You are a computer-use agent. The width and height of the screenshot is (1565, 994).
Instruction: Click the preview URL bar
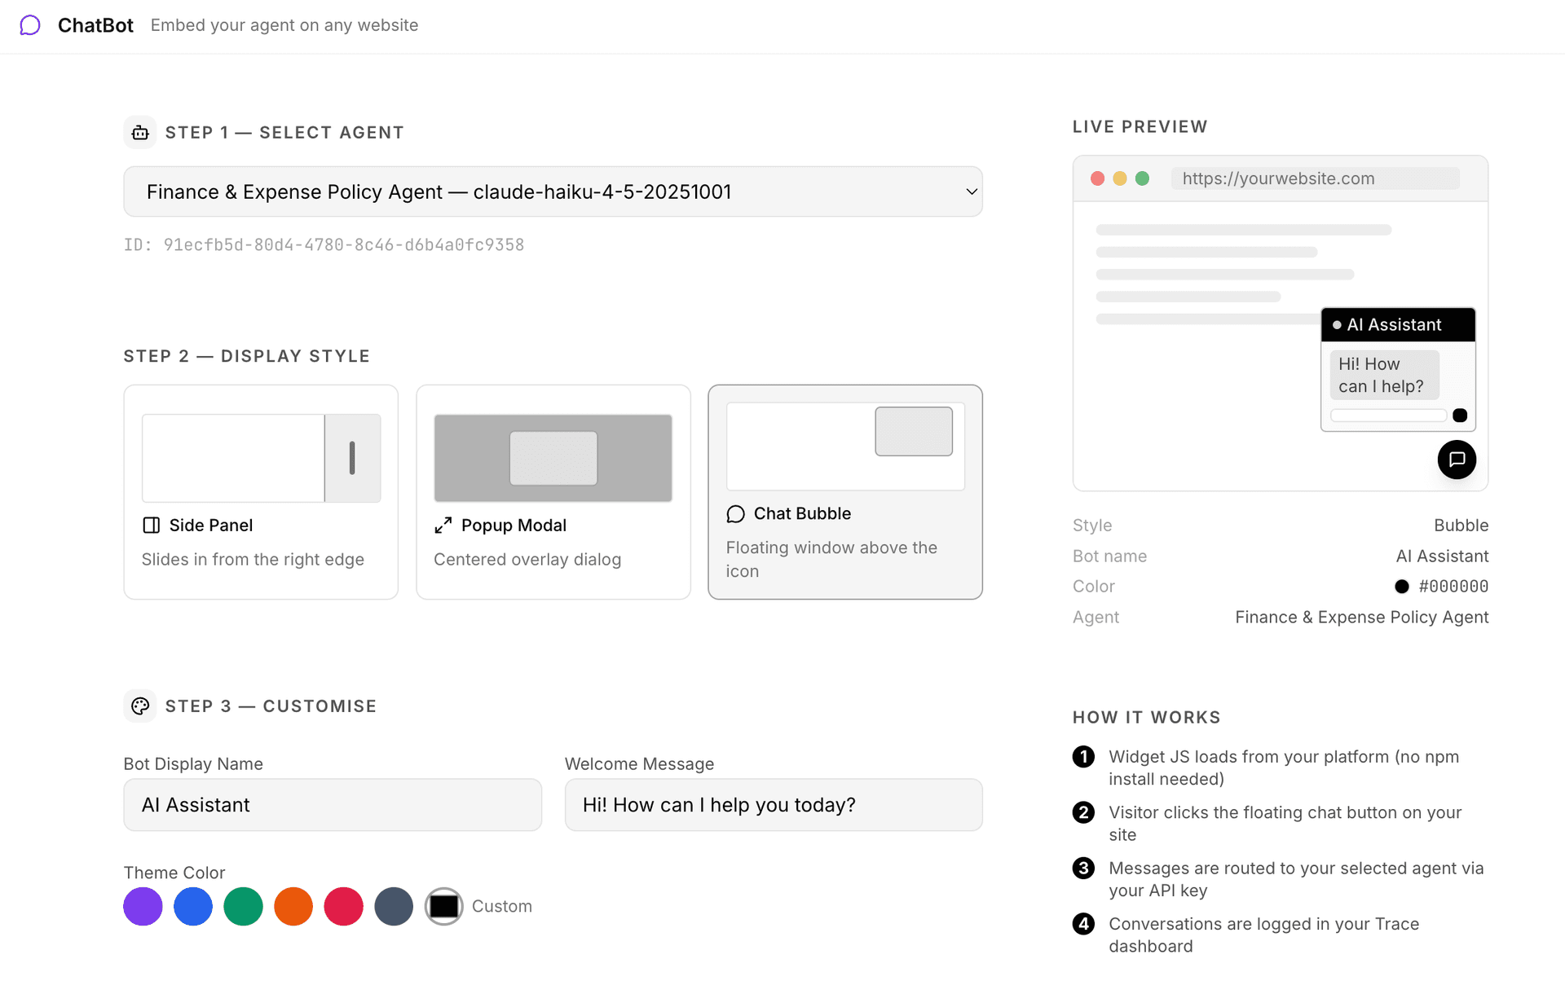click(x=1315, y=178)
